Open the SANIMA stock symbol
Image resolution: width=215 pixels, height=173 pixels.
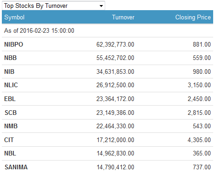[x=16, y=167]
